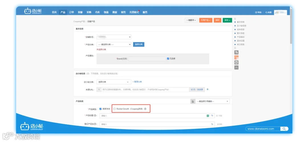308x142 pixels.
Task: Click the 店小秘 robot logo in header
Action: (33, 11)
